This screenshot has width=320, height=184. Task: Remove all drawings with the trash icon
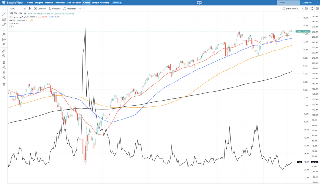[4, 84]
